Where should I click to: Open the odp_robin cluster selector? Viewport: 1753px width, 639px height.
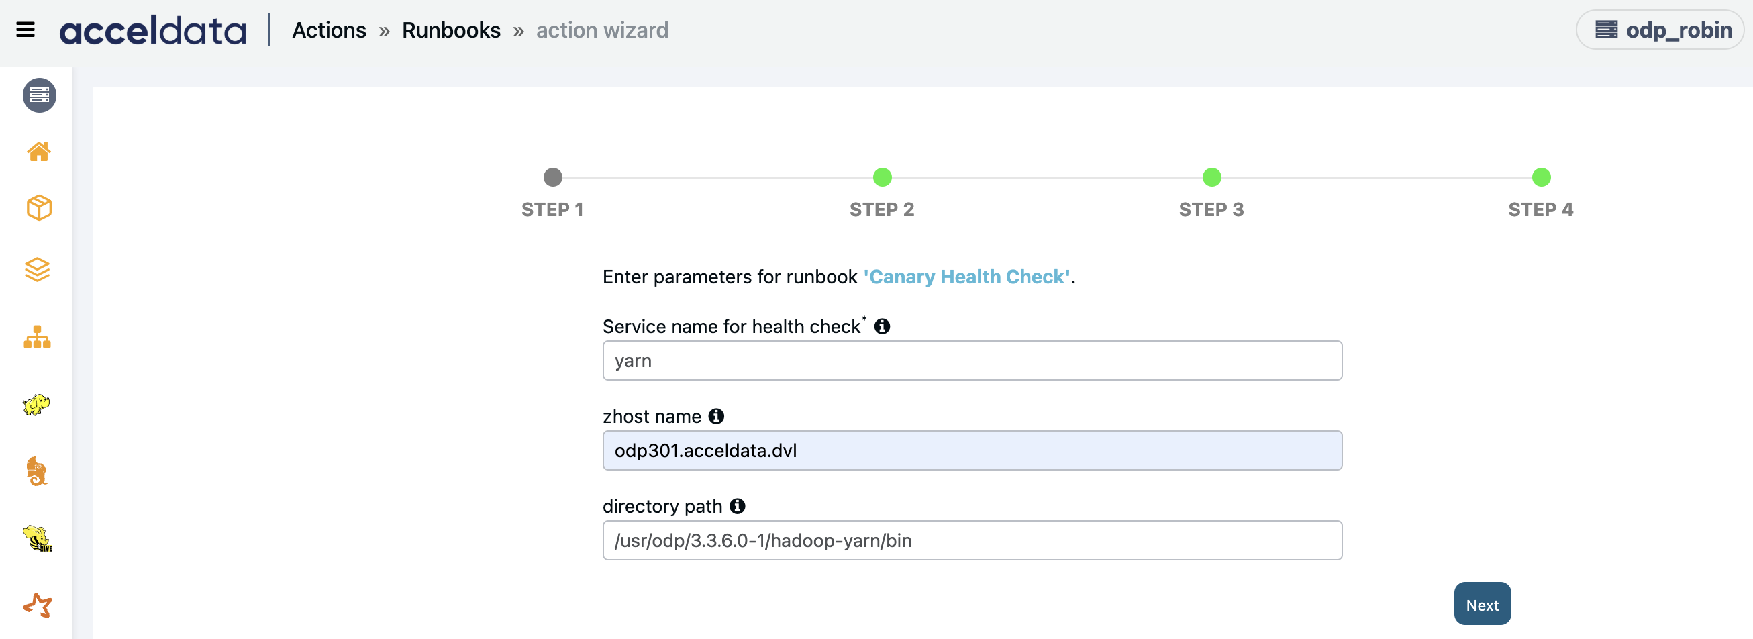pyautogui.click(x=1660, y=30)
